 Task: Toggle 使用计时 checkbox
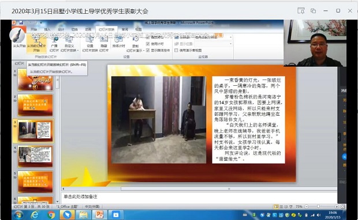click(x=148, y=44)
